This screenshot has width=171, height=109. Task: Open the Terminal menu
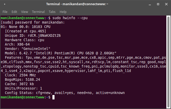coord(38,12)
